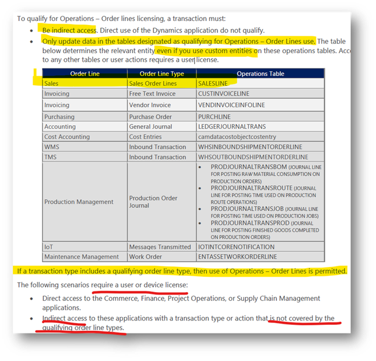Select the 'Vendor Invoice' cell

coord(162,105)
